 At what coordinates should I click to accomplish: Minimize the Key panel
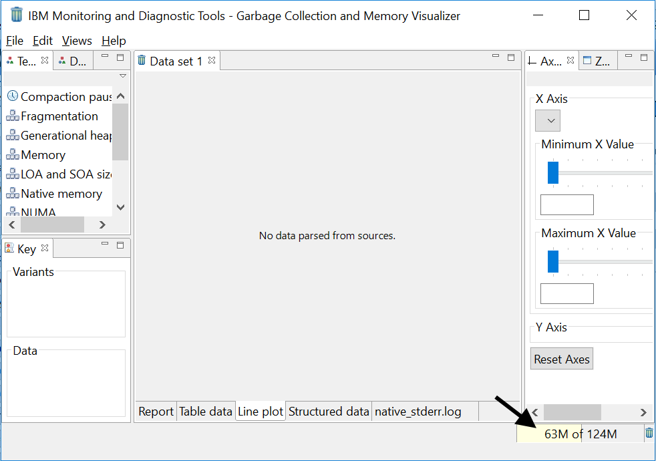[105, 244]
